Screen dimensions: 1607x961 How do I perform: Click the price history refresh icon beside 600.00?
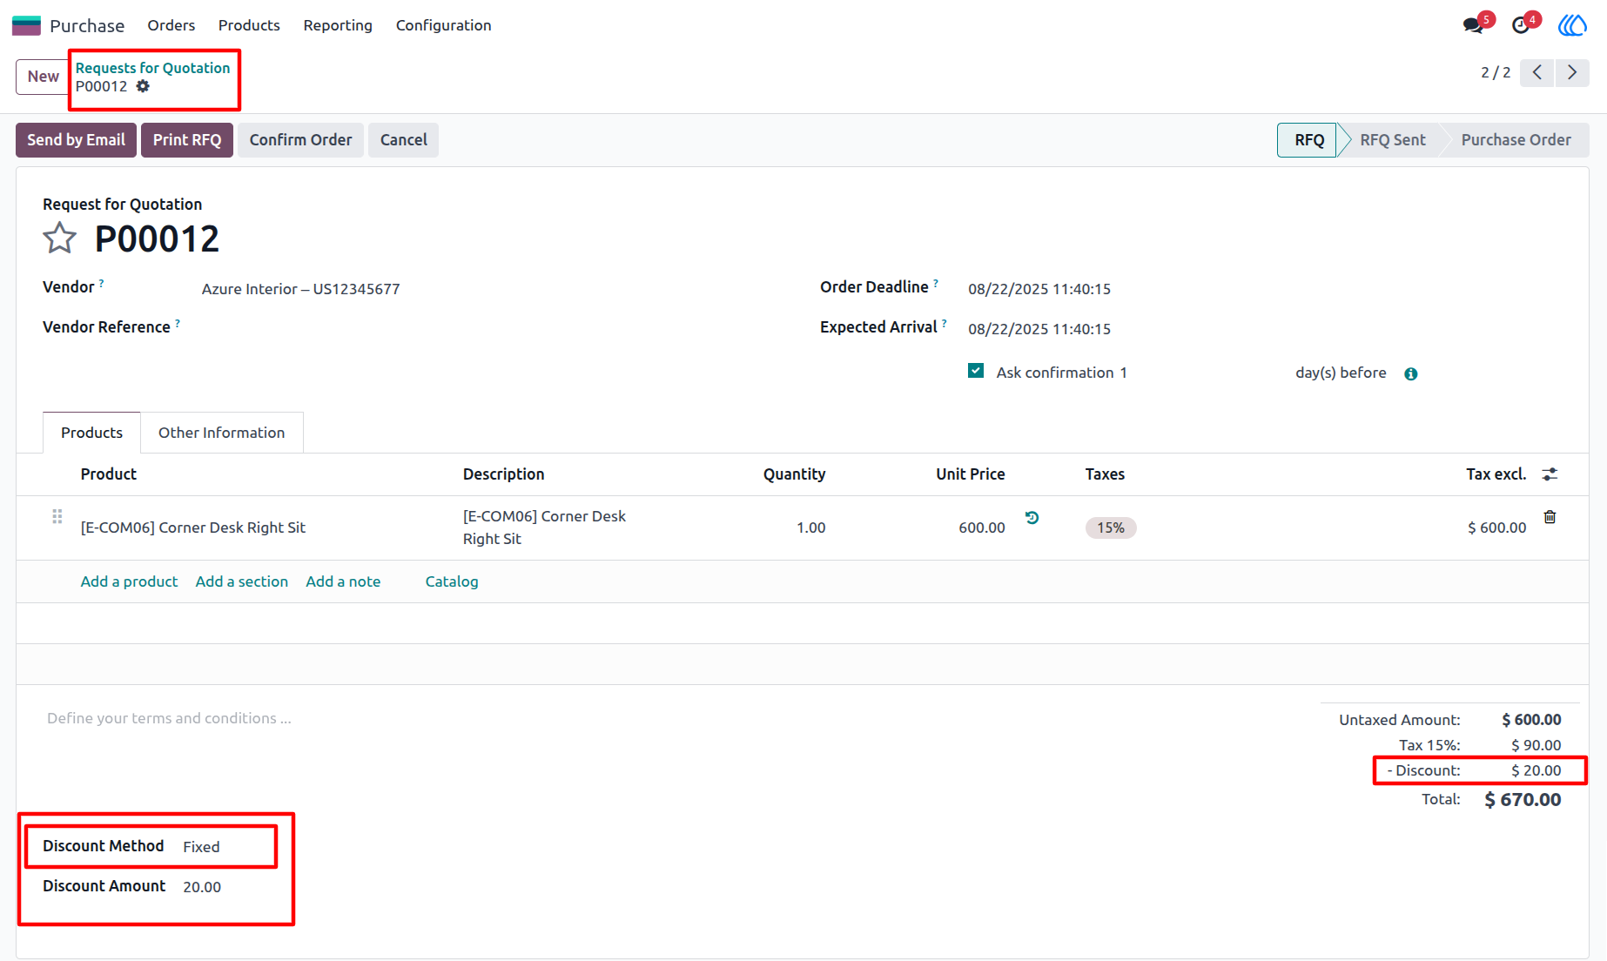pyautogui.click(x=1032, y=517)
